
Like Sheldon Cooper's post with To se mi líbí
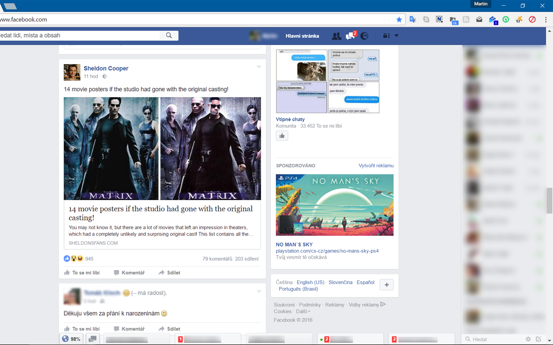pos(82,273)
